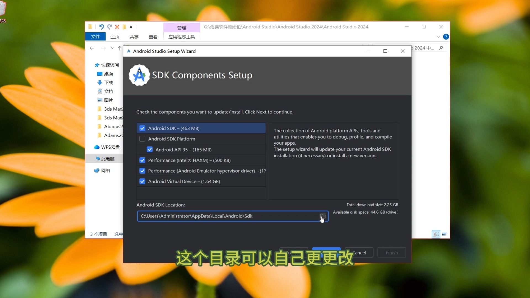This screenshot has width=530, height=298.
Task: Select 桌面 in Explorer navigation pane
Action: 105,74
